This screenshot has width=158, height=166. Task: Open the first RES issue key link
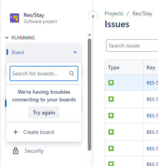point(152,83)
